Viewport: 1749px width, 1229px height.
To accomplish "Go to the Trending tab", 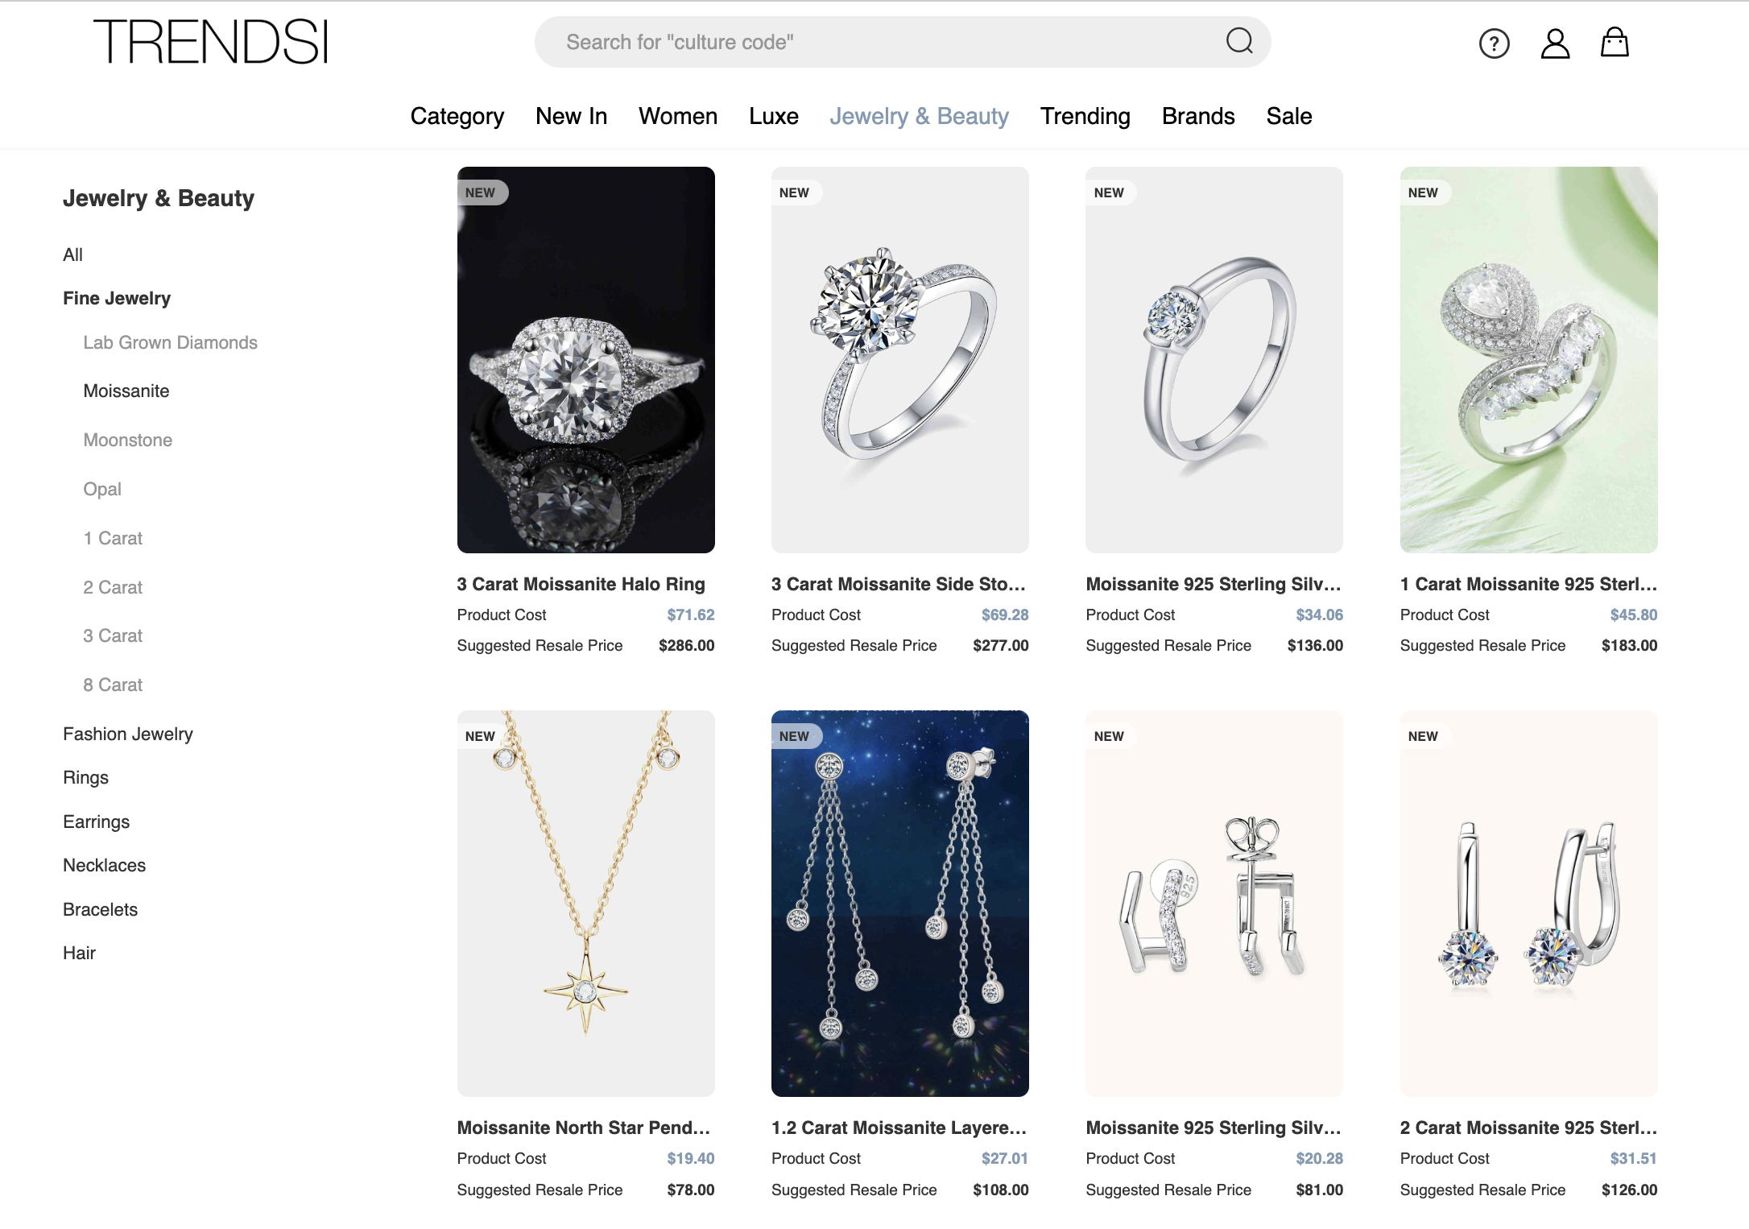I will [1085, 116].
